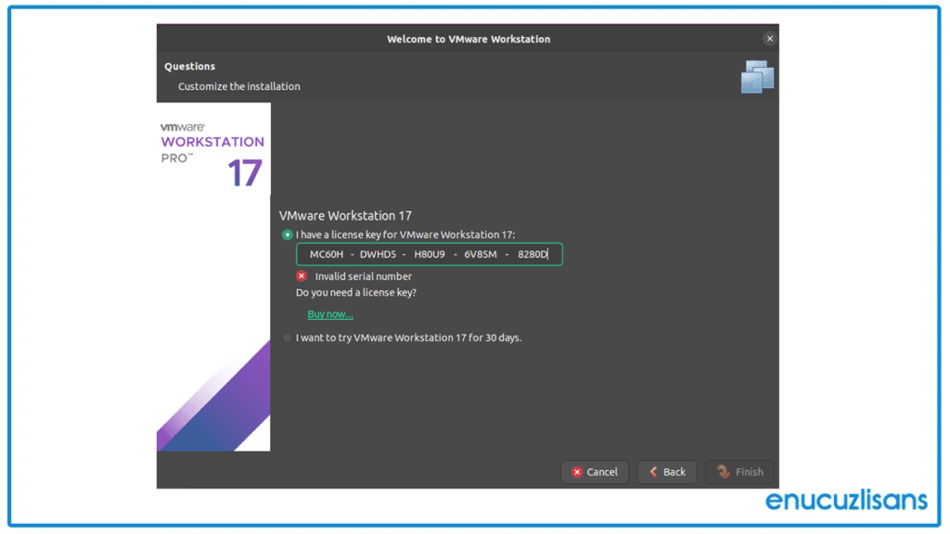Click the arrow icon inside Back button
950x534 pixels.
click(654, 471)
